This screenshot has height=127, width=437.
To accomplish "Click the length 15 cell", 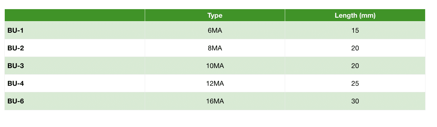I will (355, 30).
